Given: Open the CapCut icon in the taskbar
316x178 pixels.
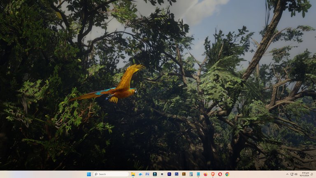Looking at the screenshot, I should pos(162,174).
